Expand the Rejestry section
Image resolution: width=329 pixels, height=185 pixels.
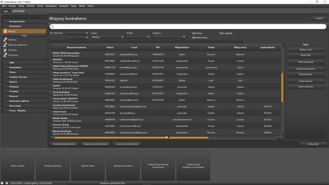point(2,82)
